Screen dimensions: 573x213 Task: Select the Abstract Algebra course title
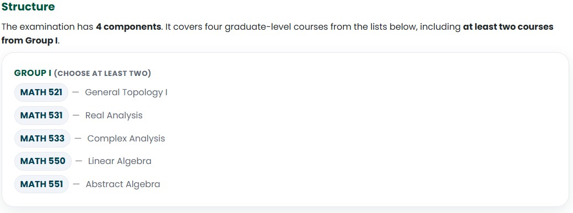123,184
